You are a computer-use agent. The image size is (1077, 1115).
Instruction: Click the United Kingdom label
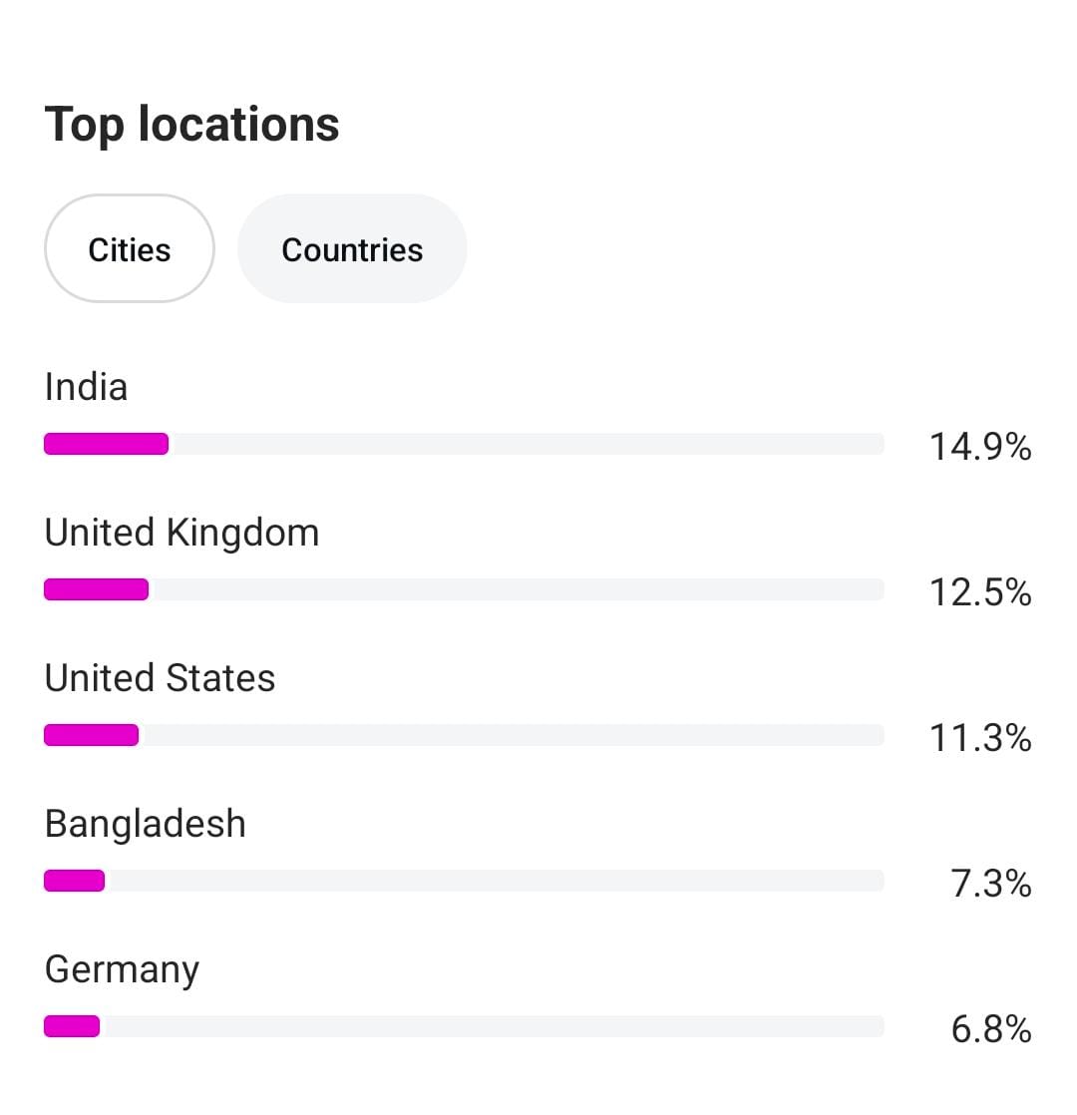point(182,533)
